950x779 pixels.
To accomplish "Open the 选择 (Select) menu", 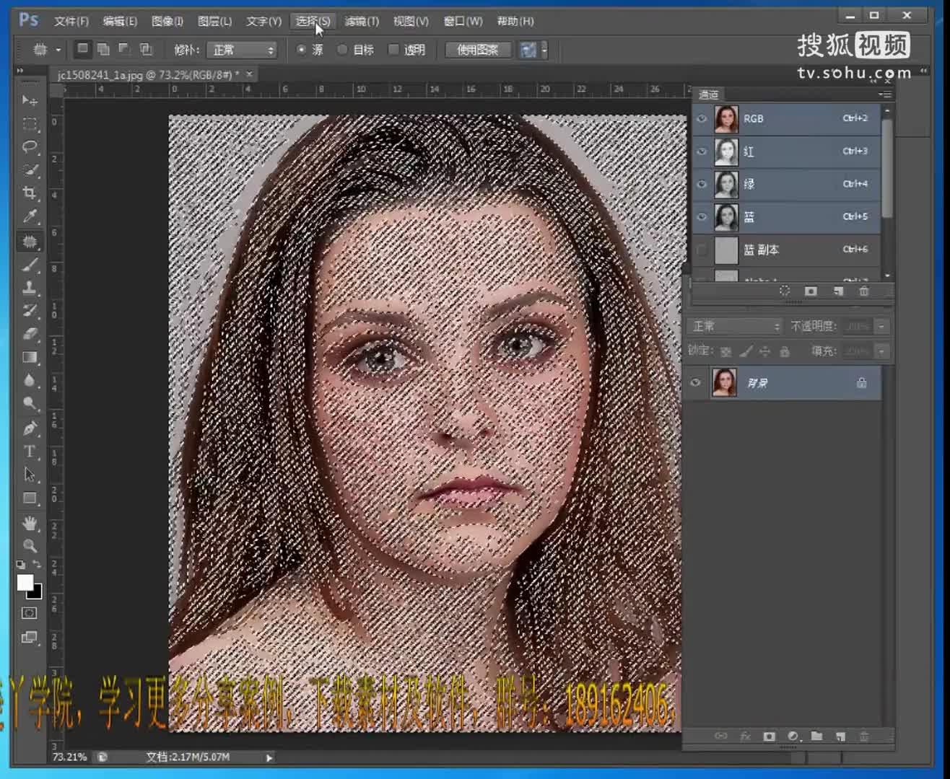I will point(313,21).
